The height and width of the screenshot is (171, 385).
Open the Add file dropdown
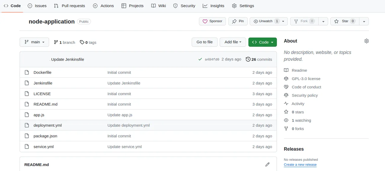pyautogui.click(x=233, y=42)
